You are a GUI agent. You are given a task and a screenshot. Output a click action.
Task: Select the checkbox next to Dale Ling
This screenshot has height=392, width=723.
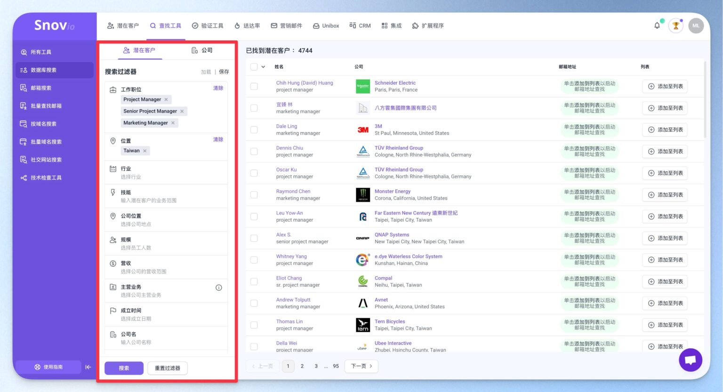click(x=254, y=129)
